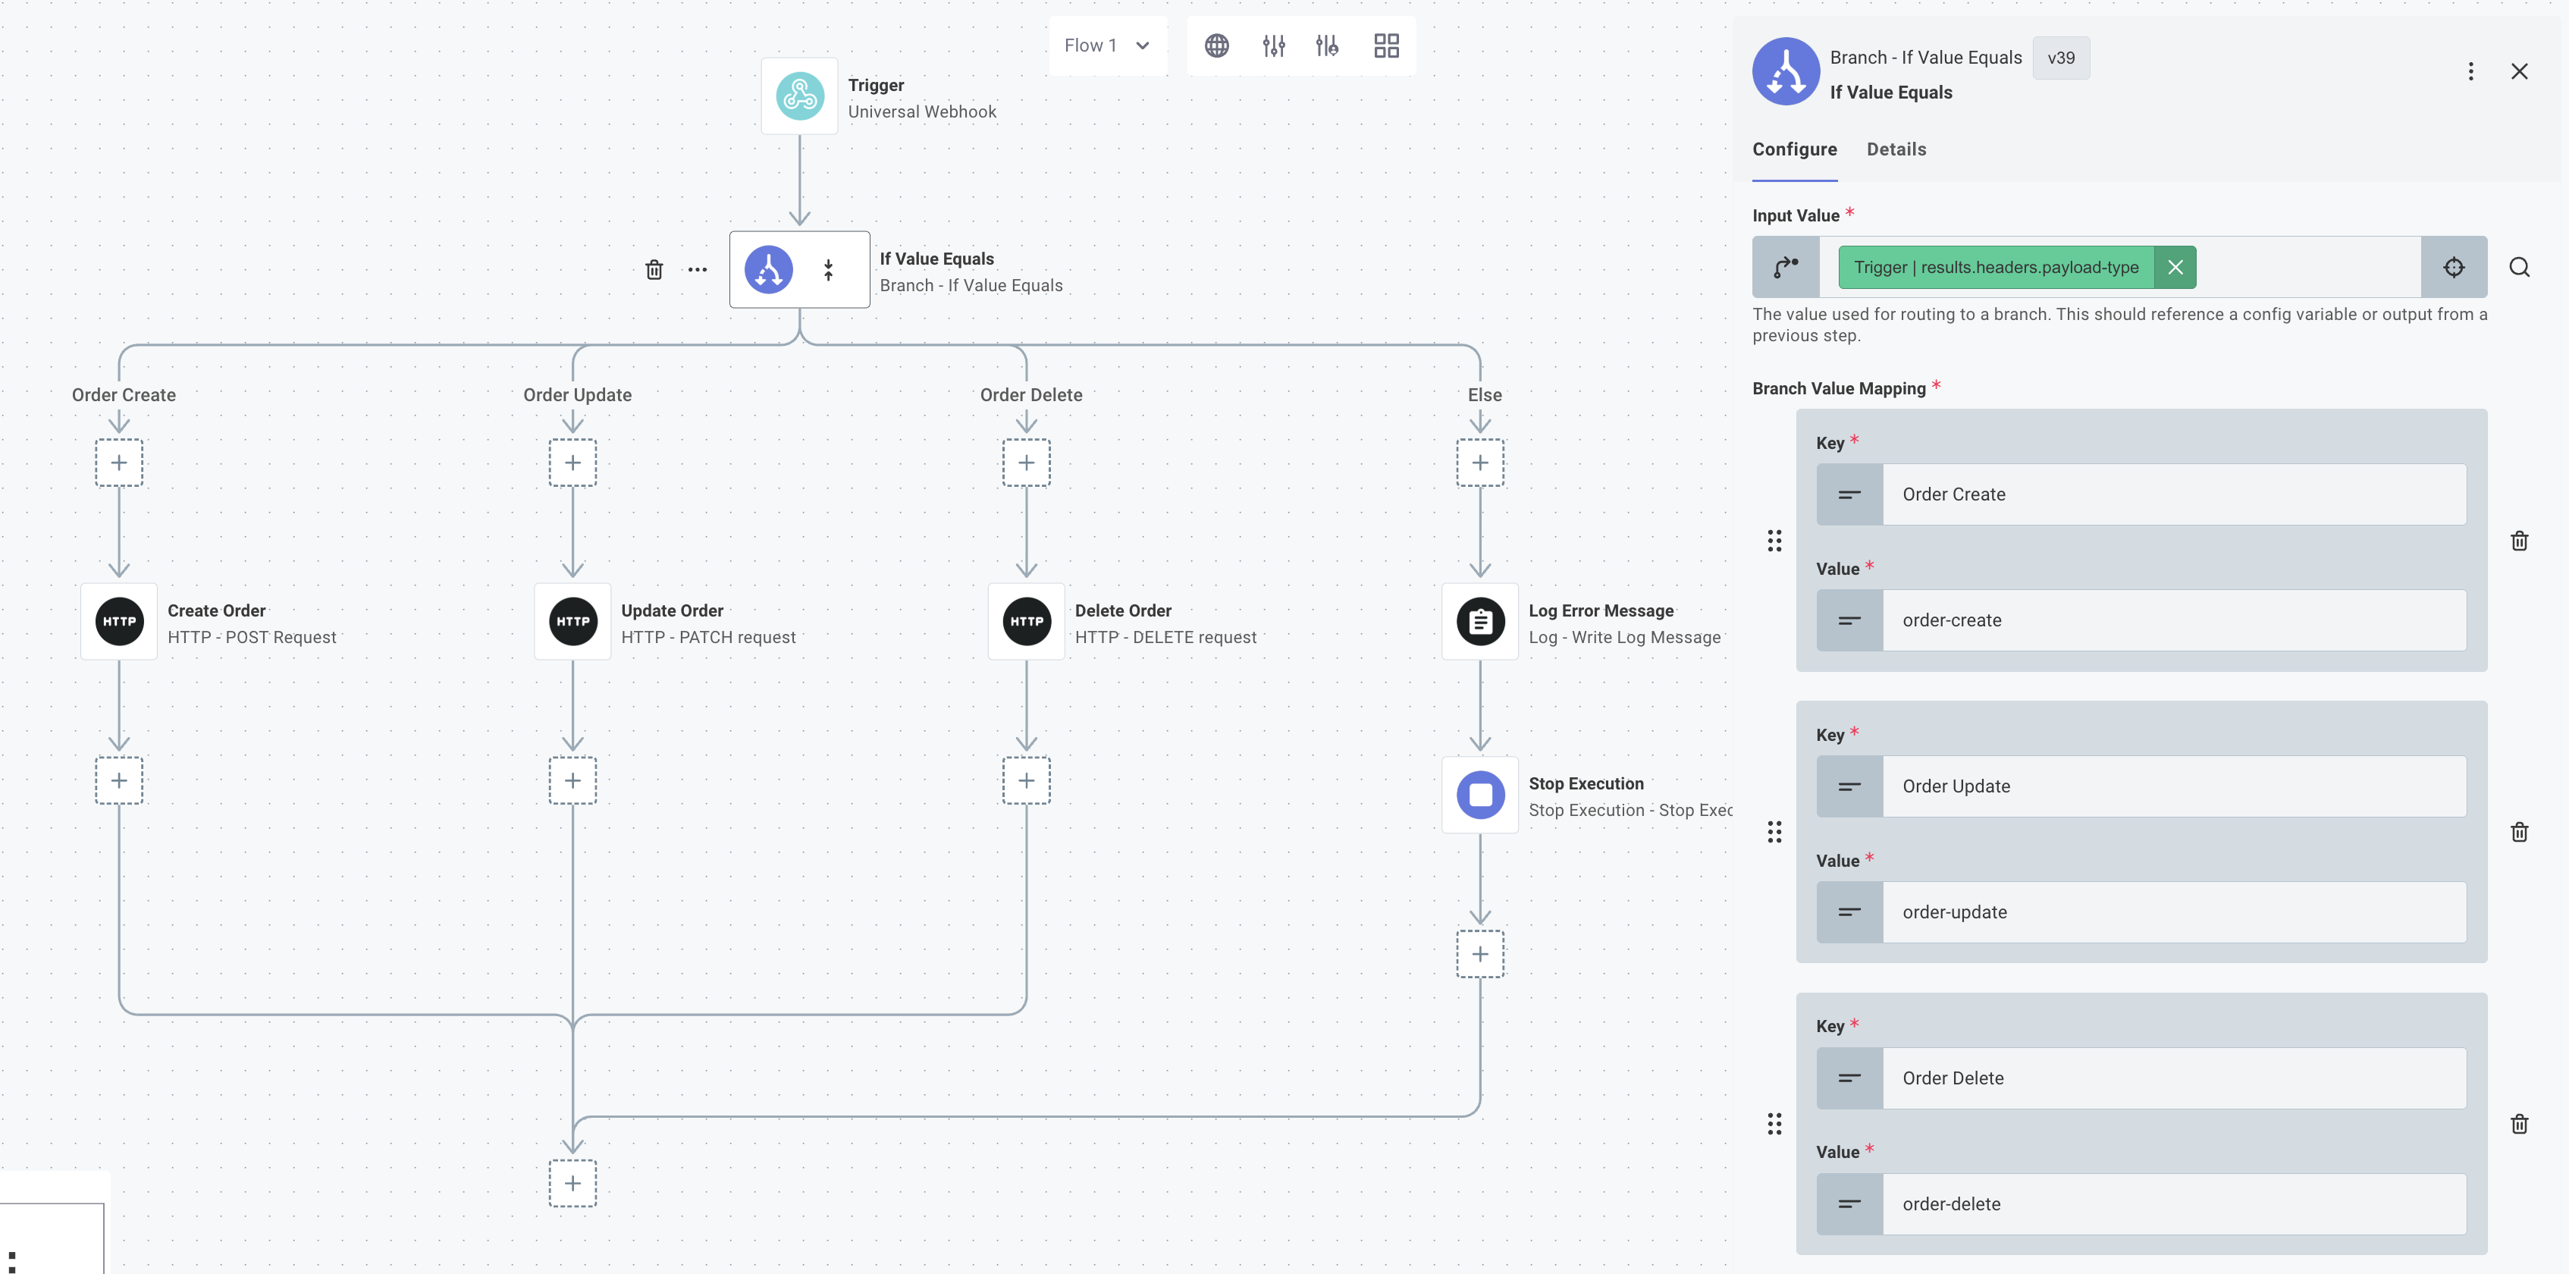The width and height of the screenshot is (2569, 1274).
Task: Open ellipsis menu next to the branch step
Action: 697,269
